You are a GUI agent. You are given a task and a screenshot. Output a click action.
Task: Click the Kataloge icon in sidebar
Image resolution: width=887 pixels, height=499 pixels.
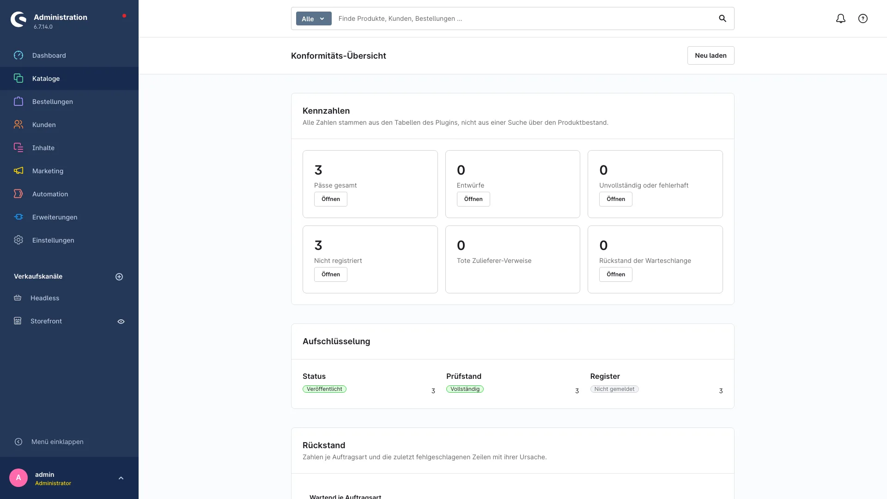(x=18, y=79)
